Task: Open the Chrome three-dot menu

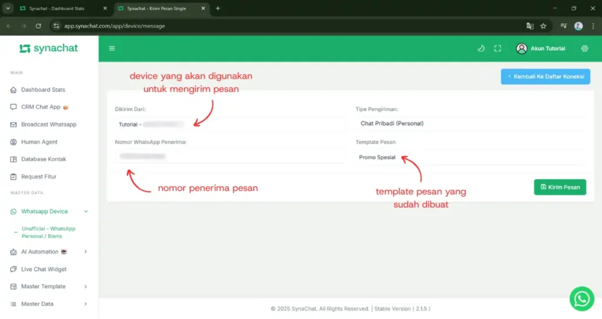Action: point(593,26)
